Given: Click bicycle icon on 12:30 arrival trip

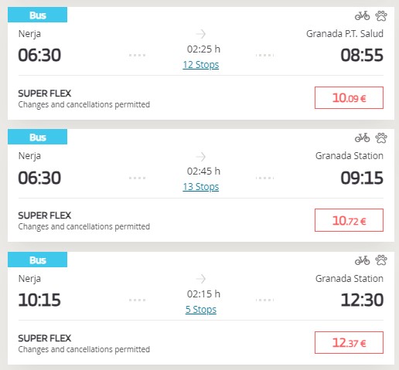Looking at the screenshot, I should [x=362, y=260].
